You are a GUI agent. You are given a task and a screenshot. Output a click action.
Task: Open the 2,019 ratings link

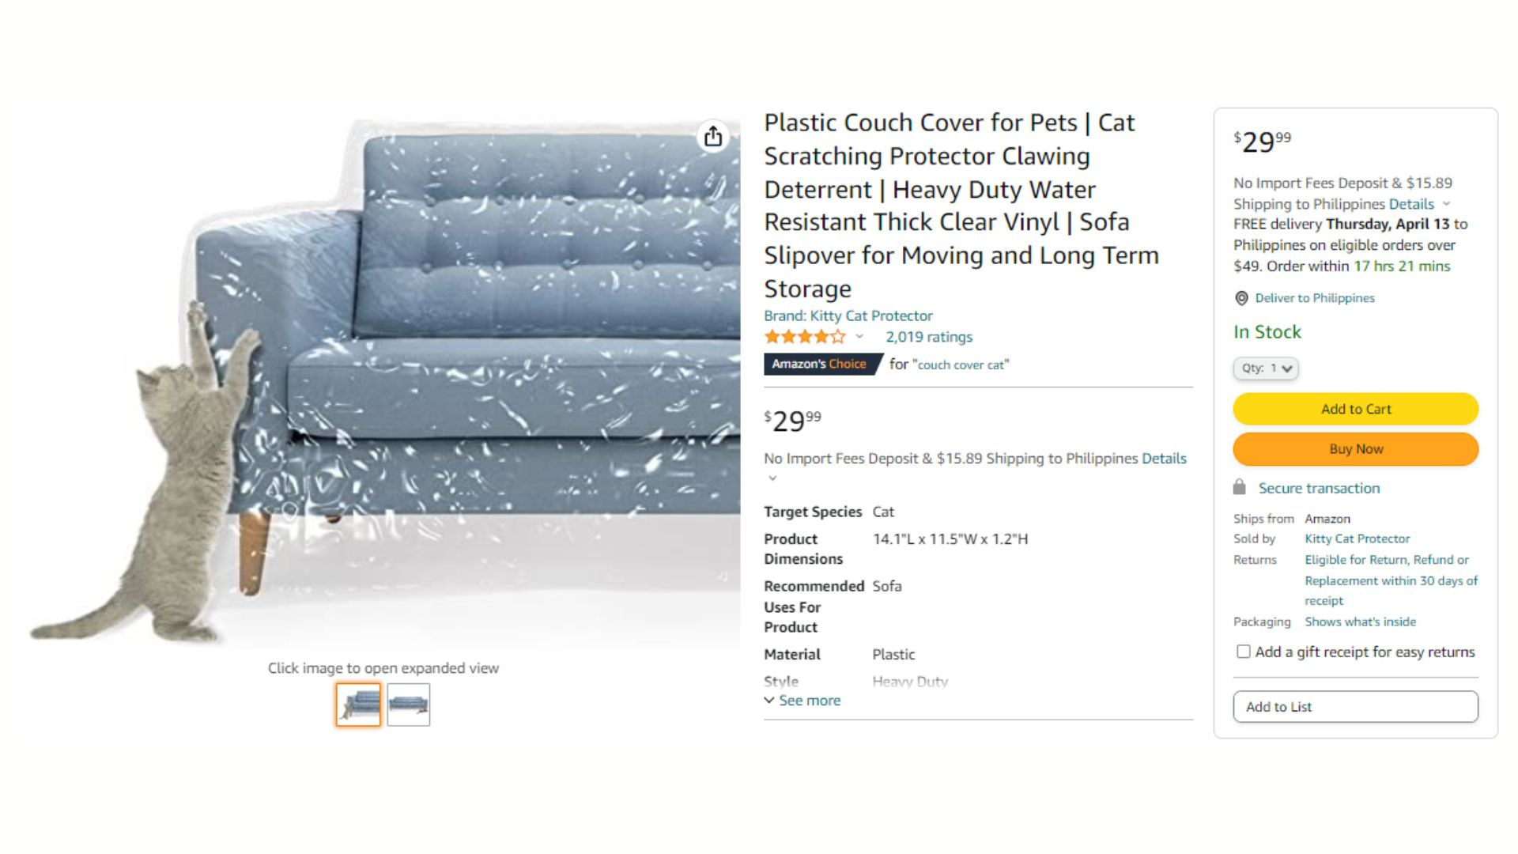pyautogui.click(x=929, y=337)
